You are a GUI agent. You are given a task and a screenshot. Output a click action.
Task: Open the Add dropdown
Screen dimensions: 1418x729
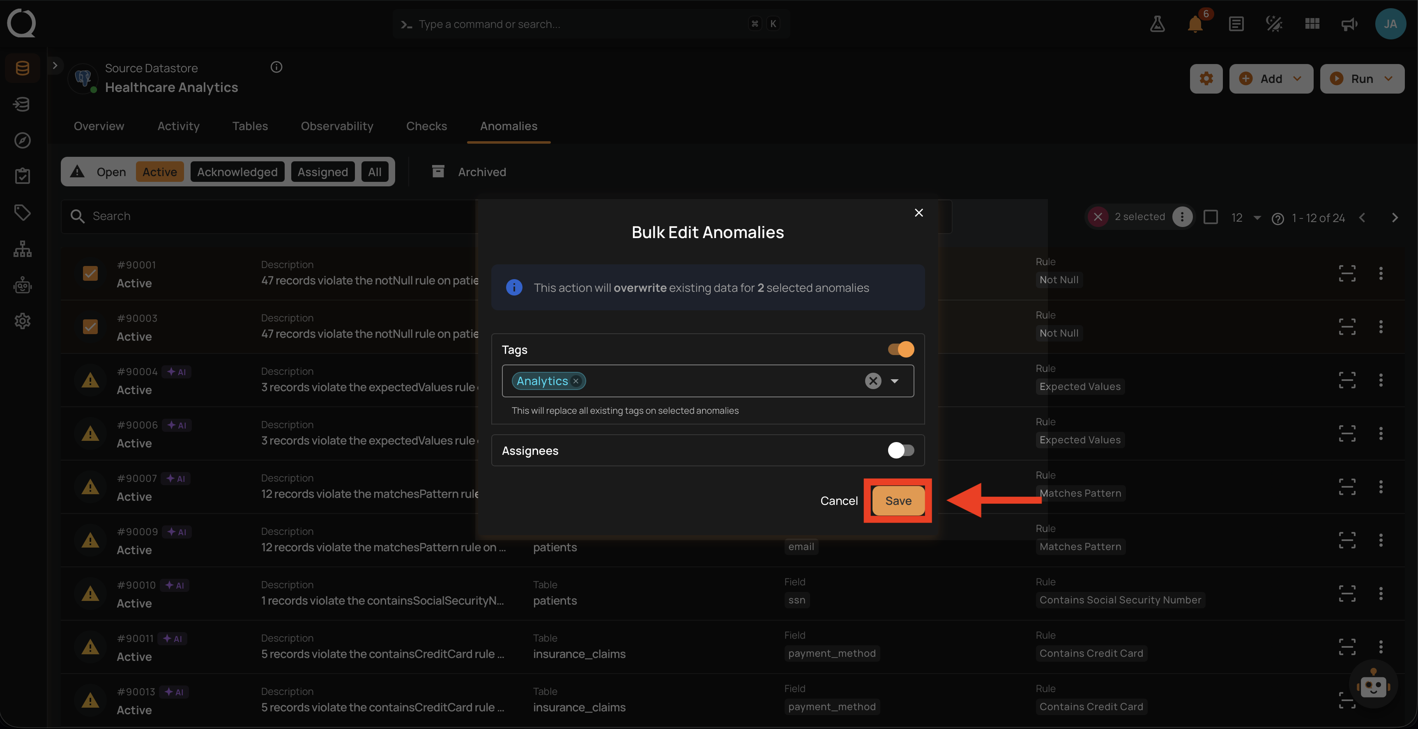point(1271,79)
